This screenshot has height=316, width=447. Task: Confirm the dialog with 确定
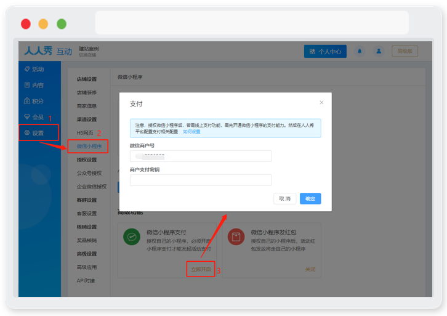(310, 199)
